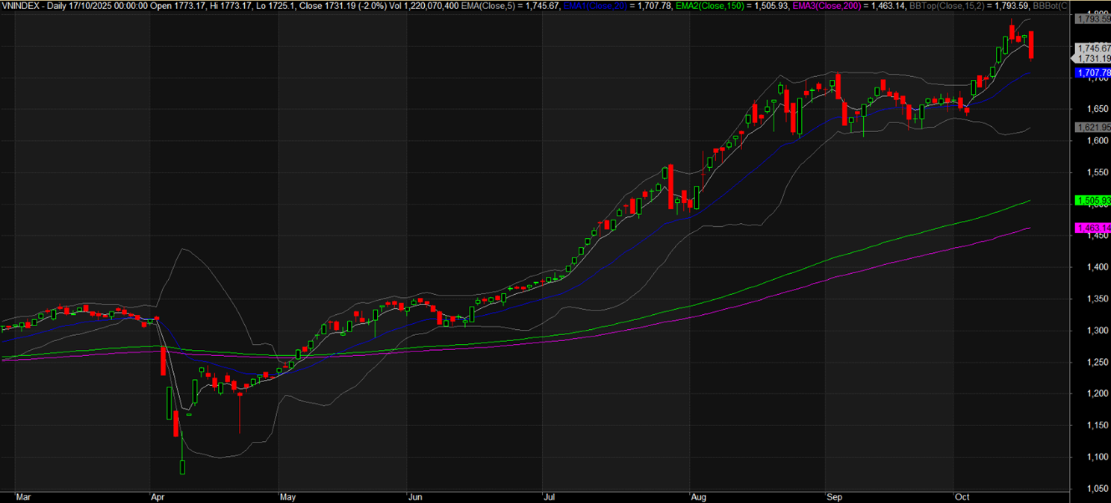The height and width of the screenshot is (503, 1111).
Task: Click the May label on time axis
Action: pyautogui.click(x=287, y=496)
